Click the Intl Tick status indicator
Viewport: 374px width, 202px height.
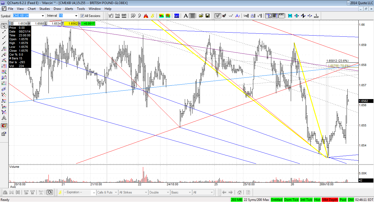(x=306, y=200)
